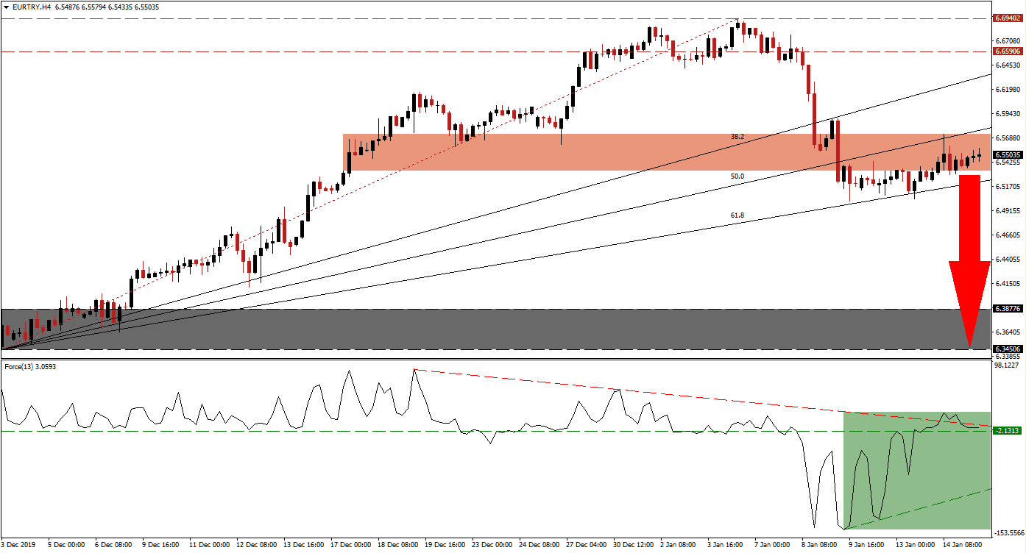Click the 6.34506 support level label

(1007, 349)
